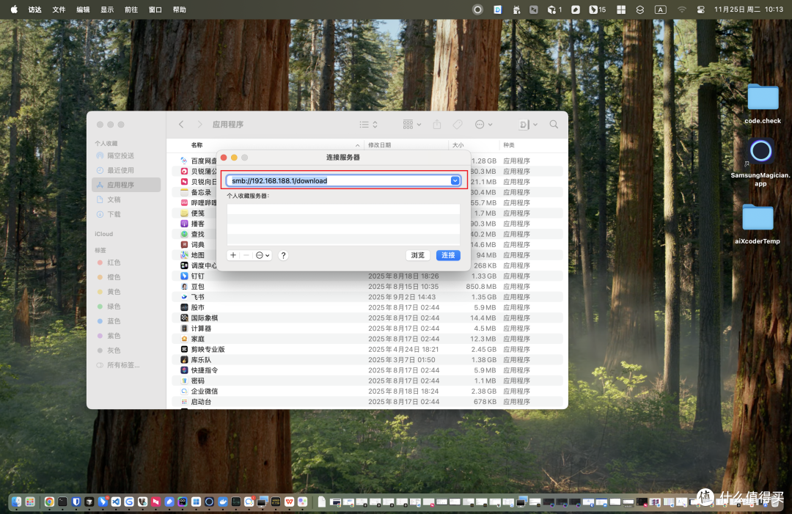Open the Apple menu
The image size is (792, 514).
click(14, 9)
